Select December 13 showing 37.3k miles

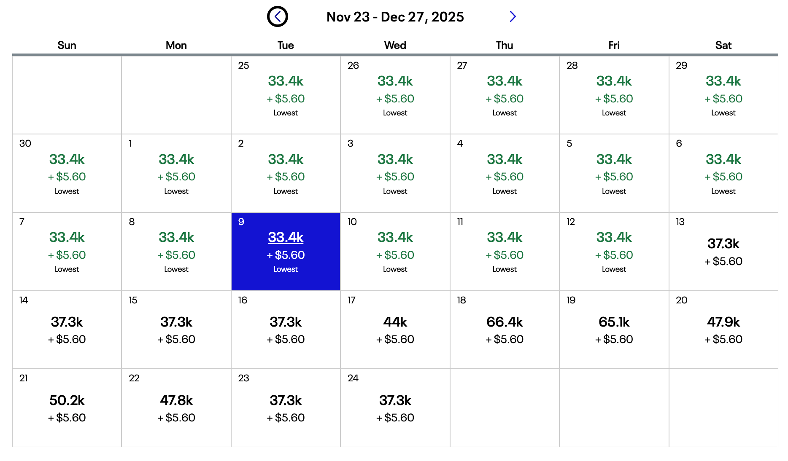point(723,251)
